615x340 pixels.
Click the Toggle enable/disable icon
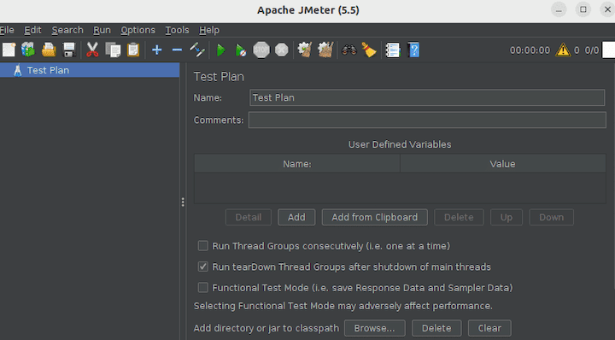(x=197, y=50)
